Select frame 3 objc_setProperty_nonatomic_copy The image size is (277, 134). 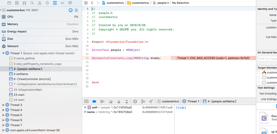[41, 64]
